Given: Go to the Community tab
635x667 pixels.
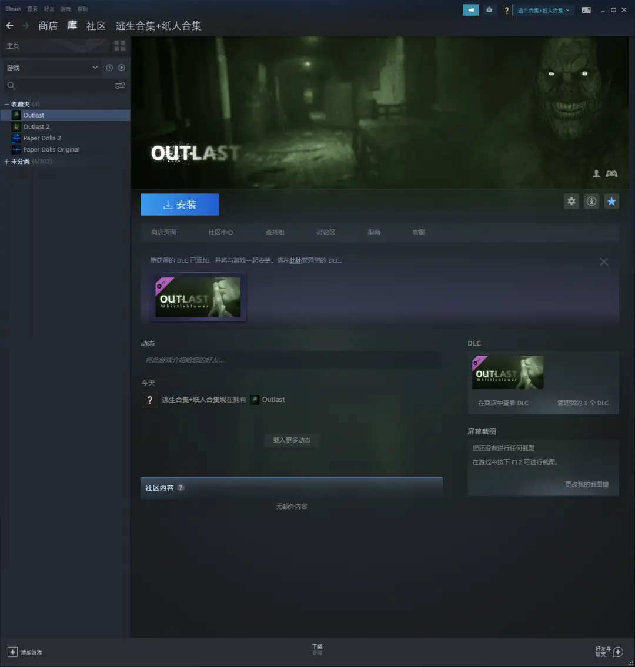Looking at the screenshot, I should click(96, 26).
